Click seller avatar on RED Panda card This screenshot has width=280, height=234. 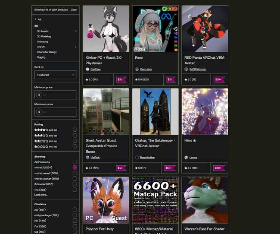[x=186, y=69]
